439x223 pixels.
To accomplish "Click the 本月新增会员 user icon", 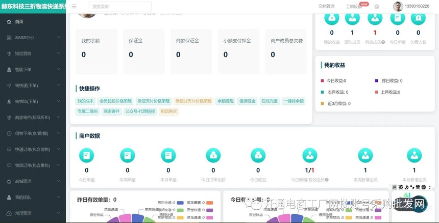I will (414, 155).
